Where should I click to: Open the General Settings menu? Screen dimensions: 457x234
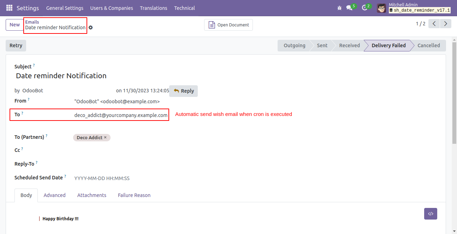(65, 8)
